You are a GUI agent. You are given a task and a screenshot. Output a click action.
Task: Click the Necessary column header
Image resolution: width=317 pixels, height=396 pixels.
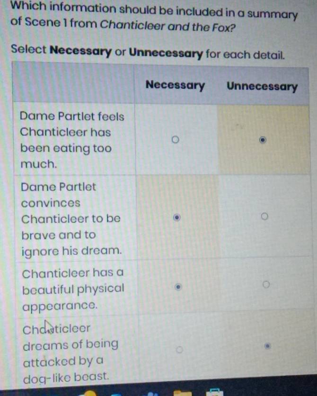[175, 85]
